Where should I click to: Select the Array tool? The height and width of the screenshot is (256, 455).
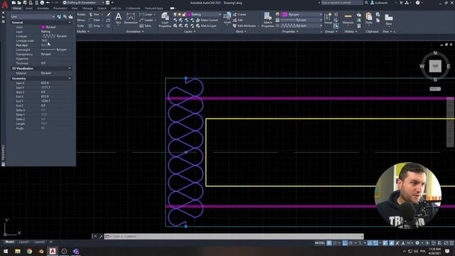[x=95, y=26]
